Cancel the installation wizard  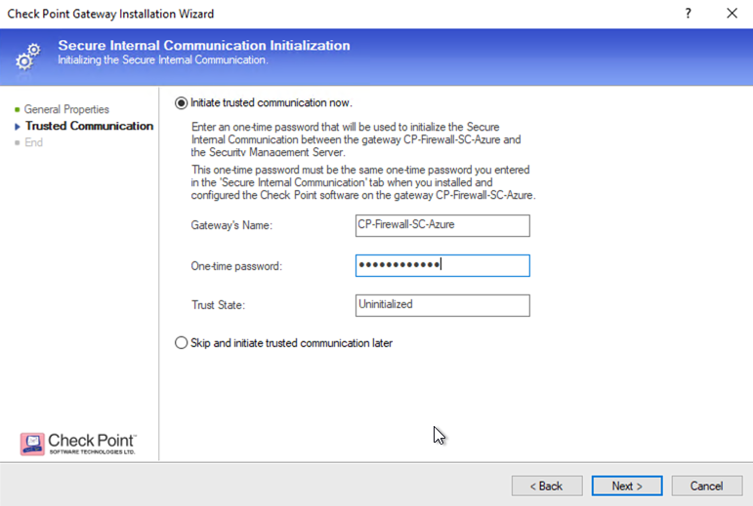[706, 486]
